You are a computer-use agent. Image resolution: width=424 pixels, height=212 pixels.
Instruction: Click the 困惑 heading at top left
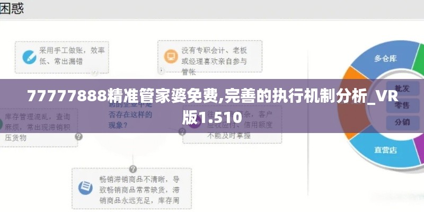(12, 8)
